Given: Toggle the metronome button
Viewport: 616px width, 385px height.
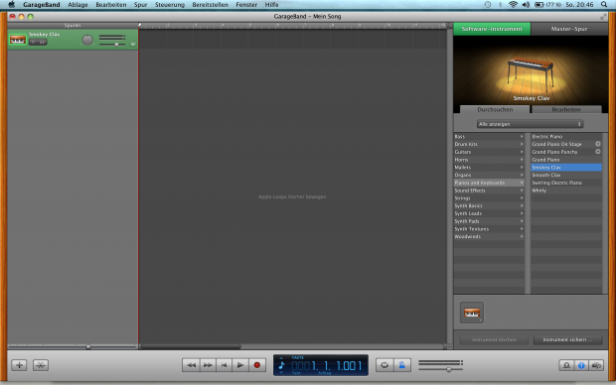Looking at the screenshot, I should (402, 365).
